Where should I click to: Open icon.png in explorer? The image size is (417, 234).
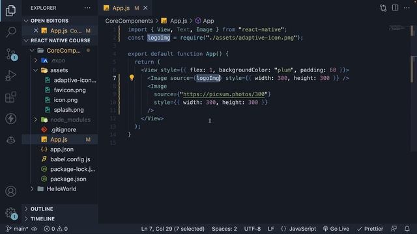point(65,99)
